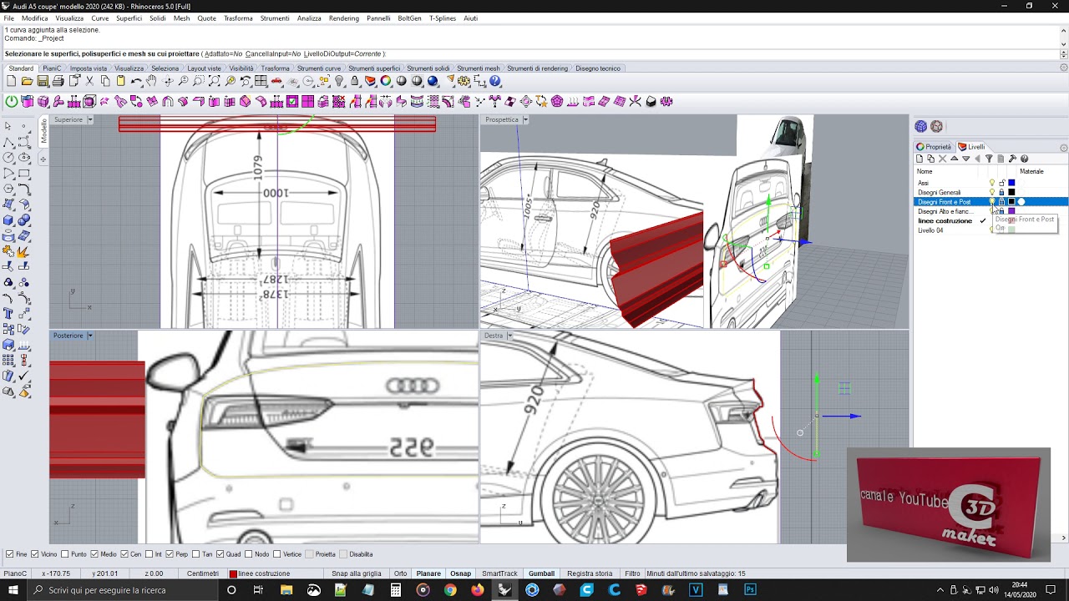1069x601 pixels.
Task: Enable the Punto osnap checkbox
Action: 65,554
